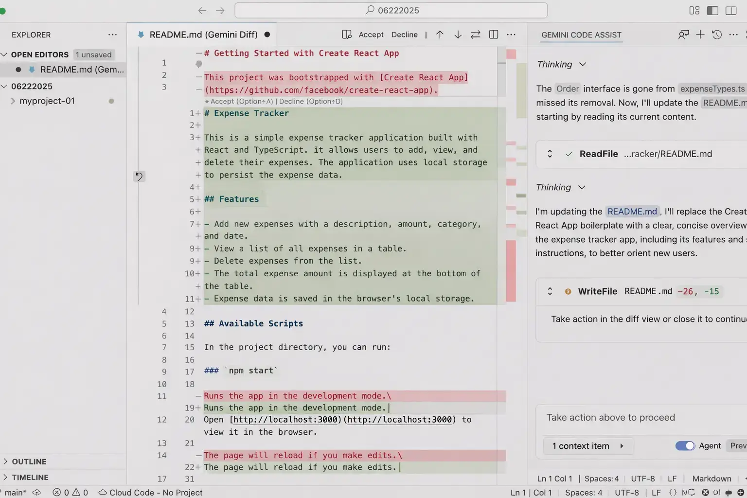Click the next change down arrow
Viewport: 747px width, 498px height.
pyautogui.click(x=458, y=35)
